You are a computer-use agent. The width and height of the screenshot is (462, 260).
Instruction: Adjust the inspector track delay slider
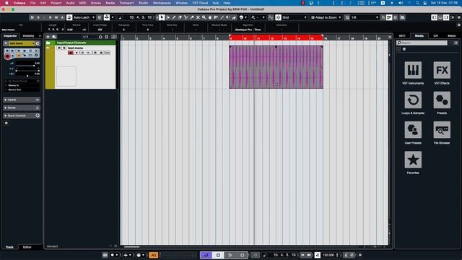[28, 76]
